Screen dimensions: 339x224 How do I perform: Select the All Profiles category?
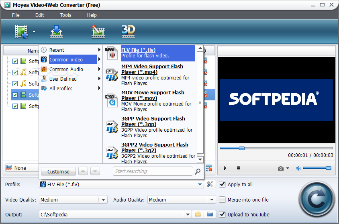pyautogui.click(x=70, y=88)
